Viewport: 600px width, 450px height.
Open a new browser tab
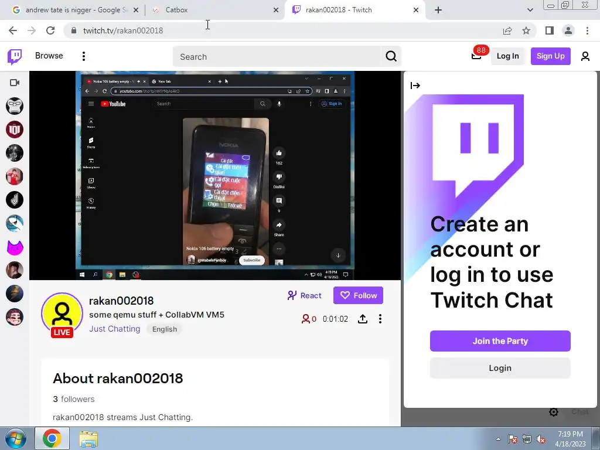tap(438, 10)
